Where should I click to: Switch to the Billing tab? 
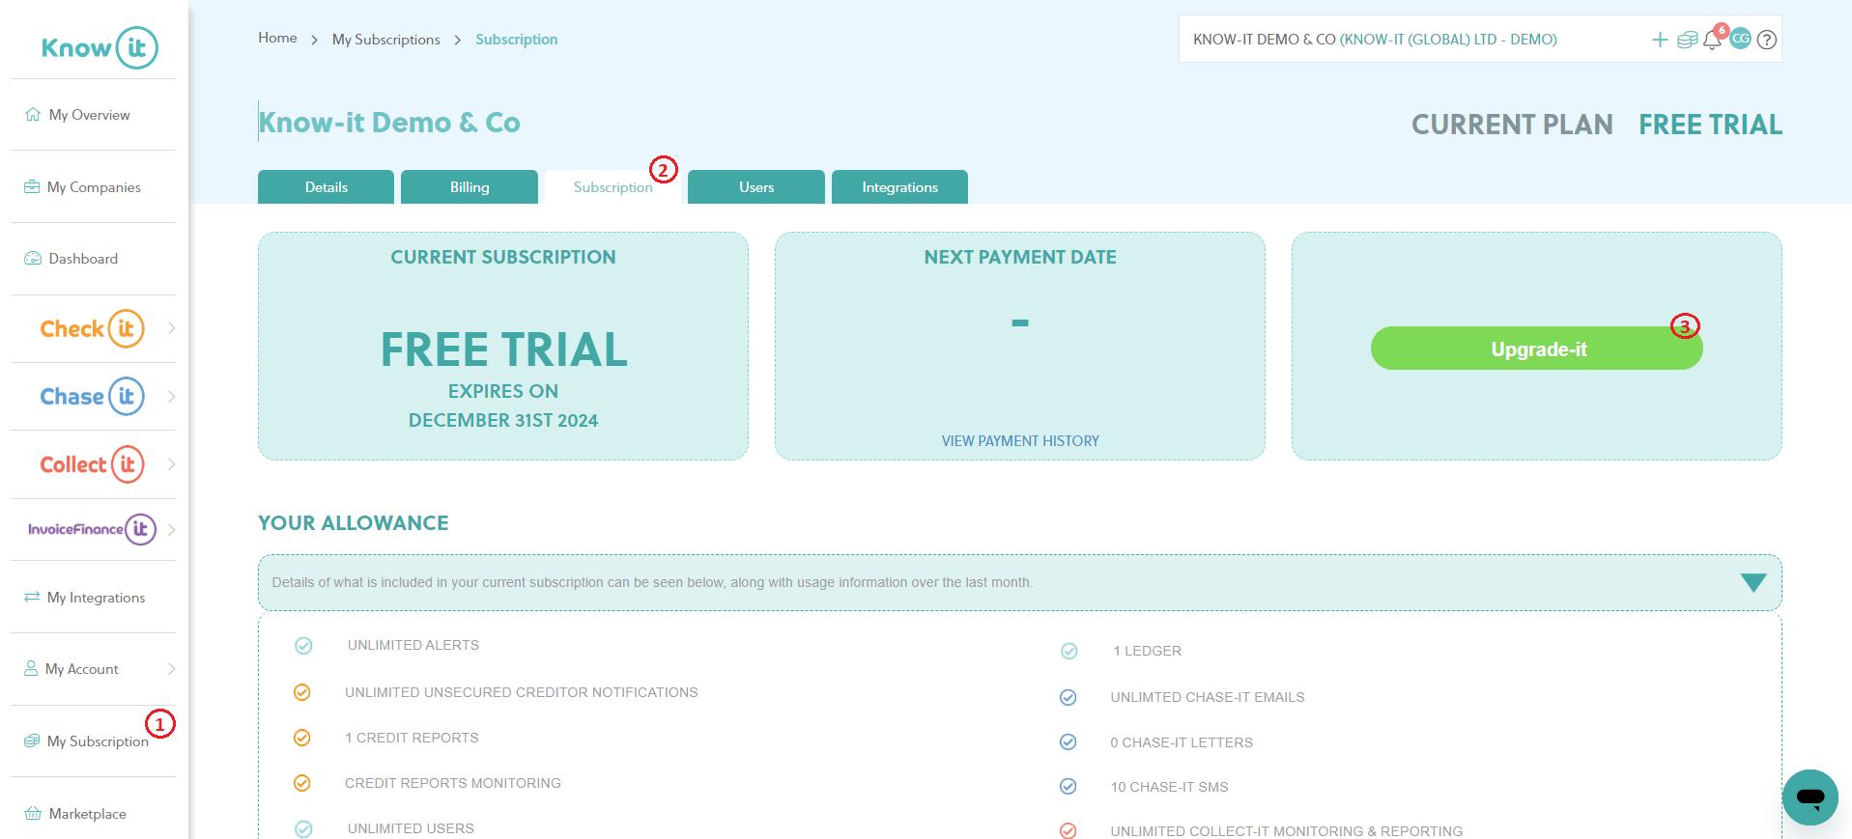470,186
